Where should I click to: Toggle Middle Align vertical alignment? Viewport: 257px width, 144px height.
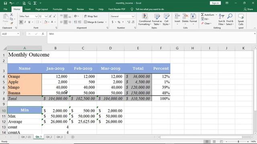[65, 16]
